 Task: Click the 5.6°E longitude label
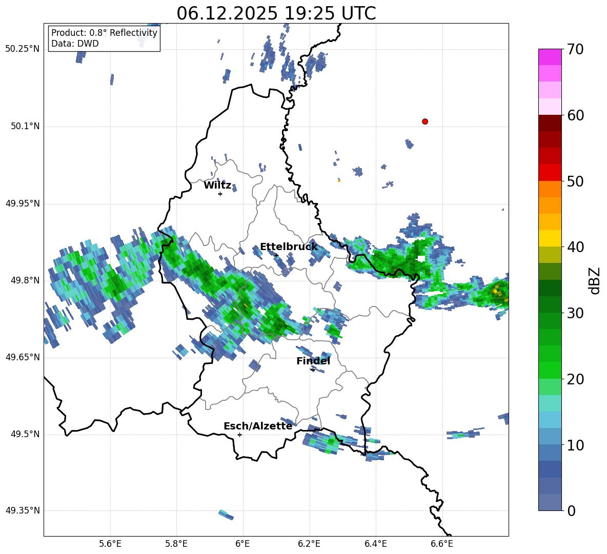coord(110,544)
